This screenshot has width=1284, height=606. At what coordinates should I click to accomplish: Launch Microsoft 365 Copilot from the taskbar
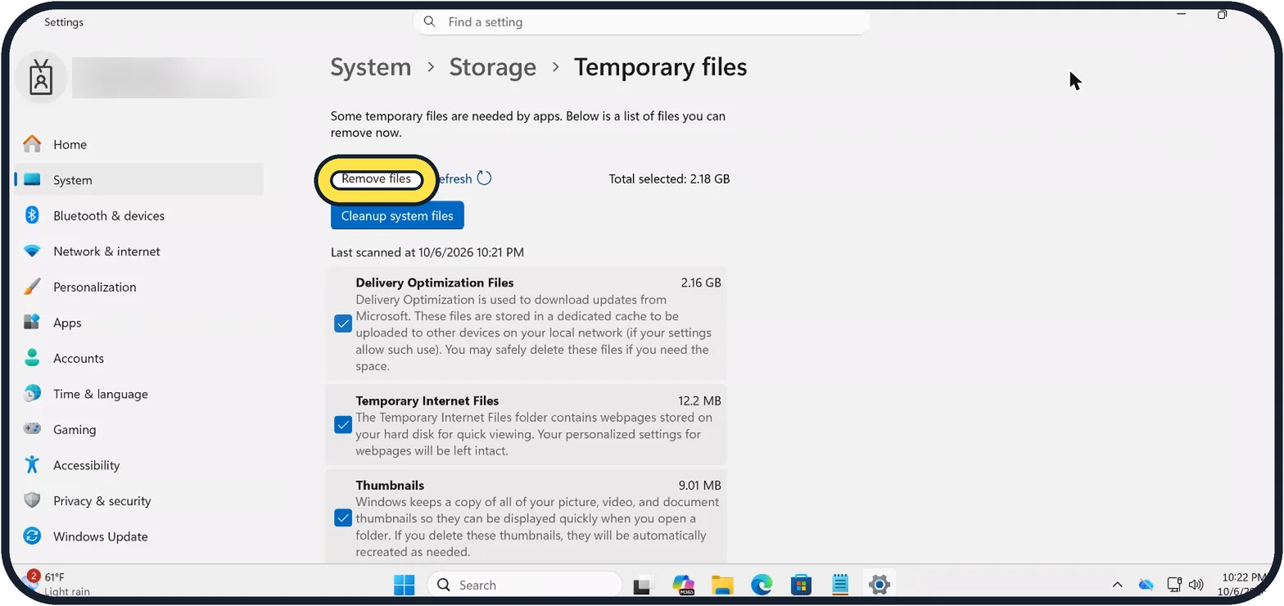click(x=683, y=585)
